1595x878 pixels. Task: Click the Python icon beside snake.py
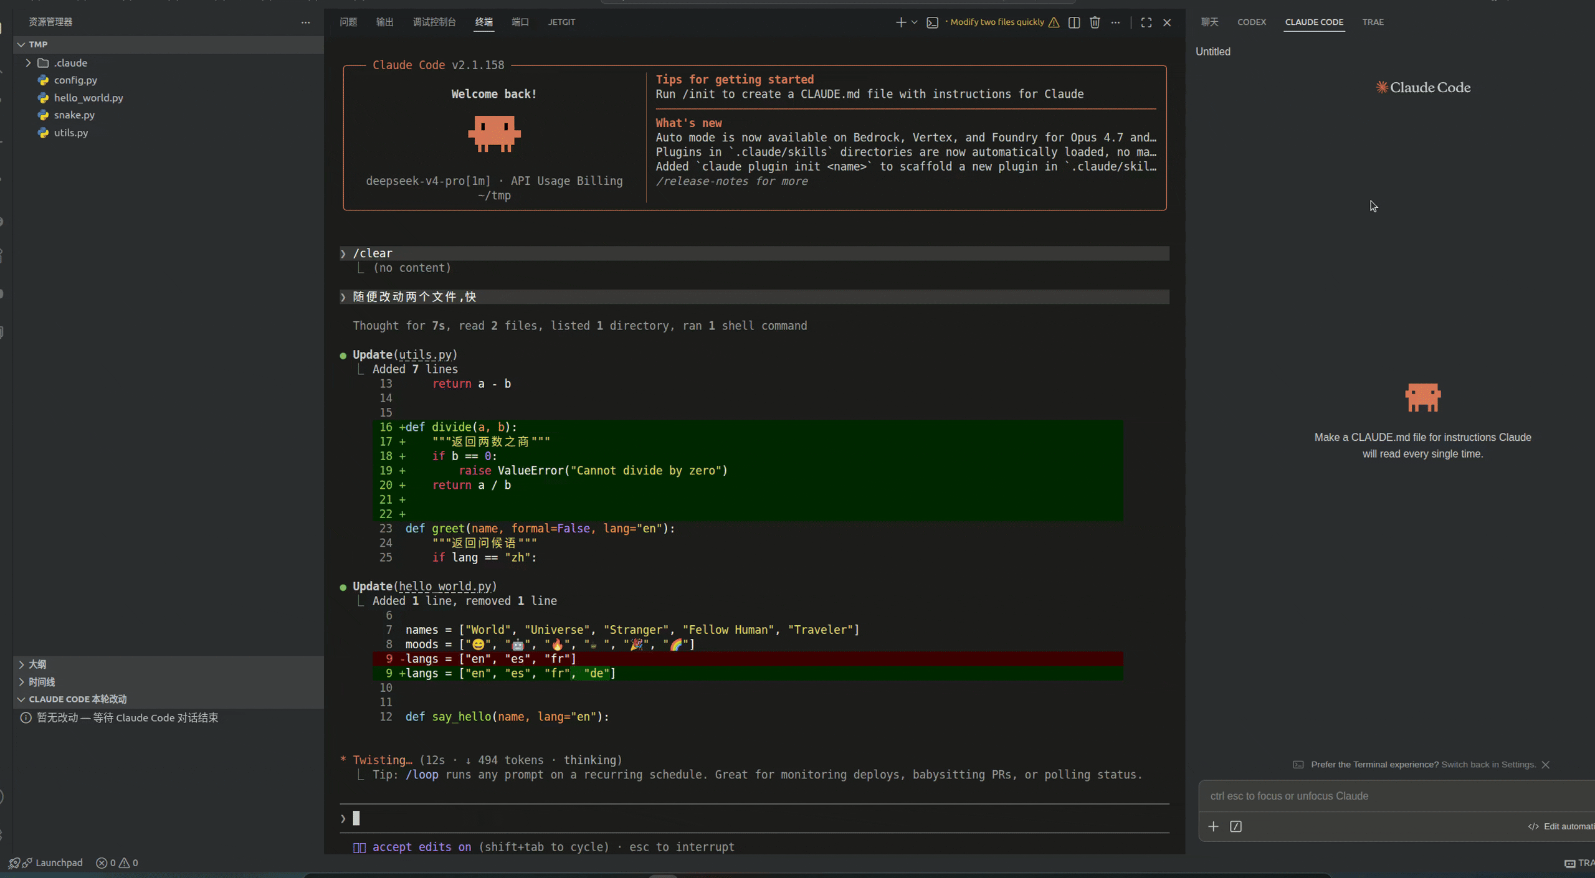pos(43,115)
